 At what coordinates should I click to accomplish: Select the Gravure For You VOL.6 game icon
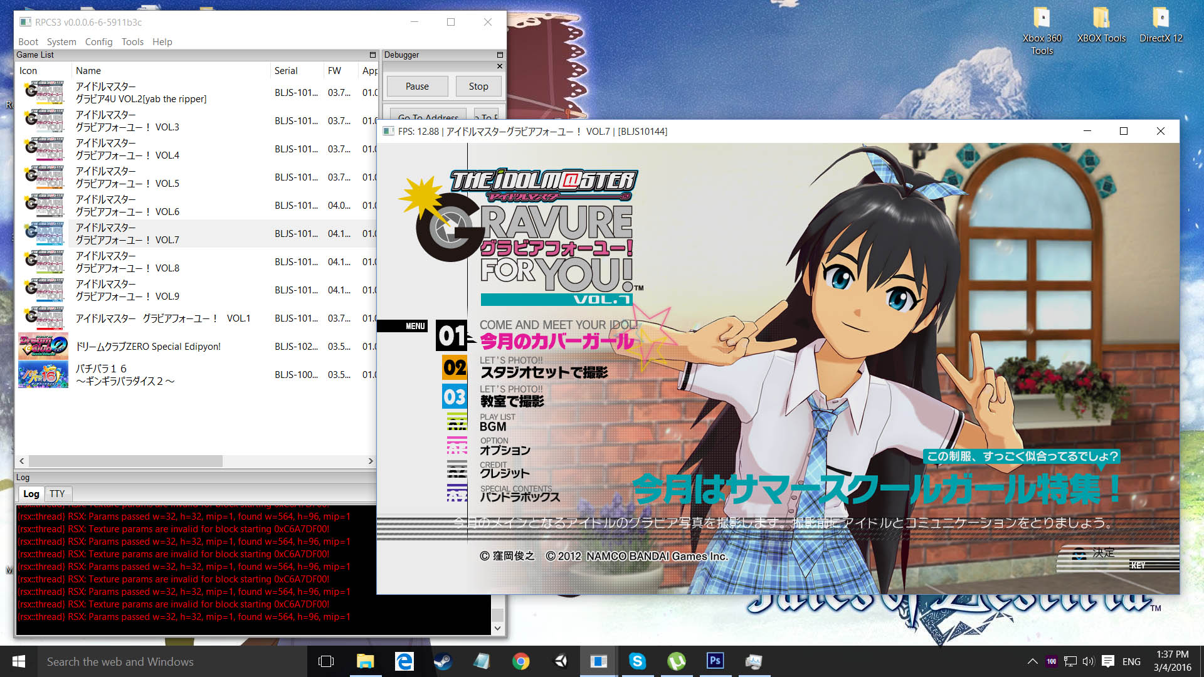[x=43, y=205]
